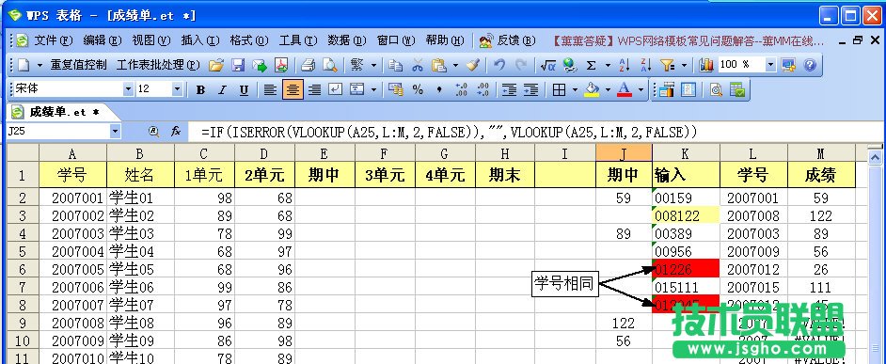Pick yellow Fill Color bucket
The image size is (886, 364).
(592, 89)
